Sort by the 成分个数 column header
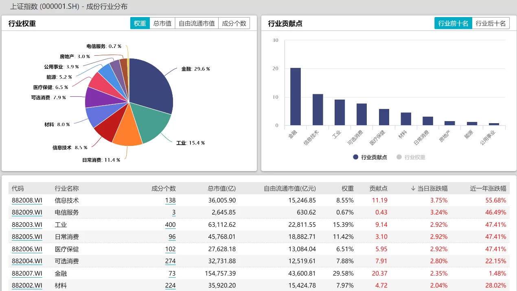Viewport: 517px width, 291px height. click(164, 188)
